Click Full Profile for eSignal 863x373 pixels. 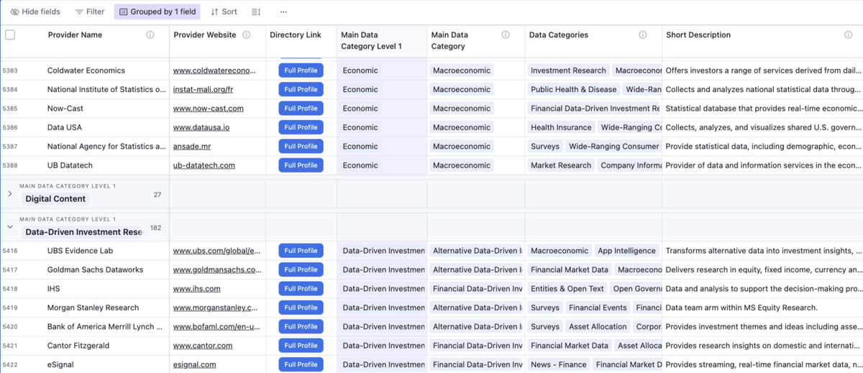[x=301, y=364]
